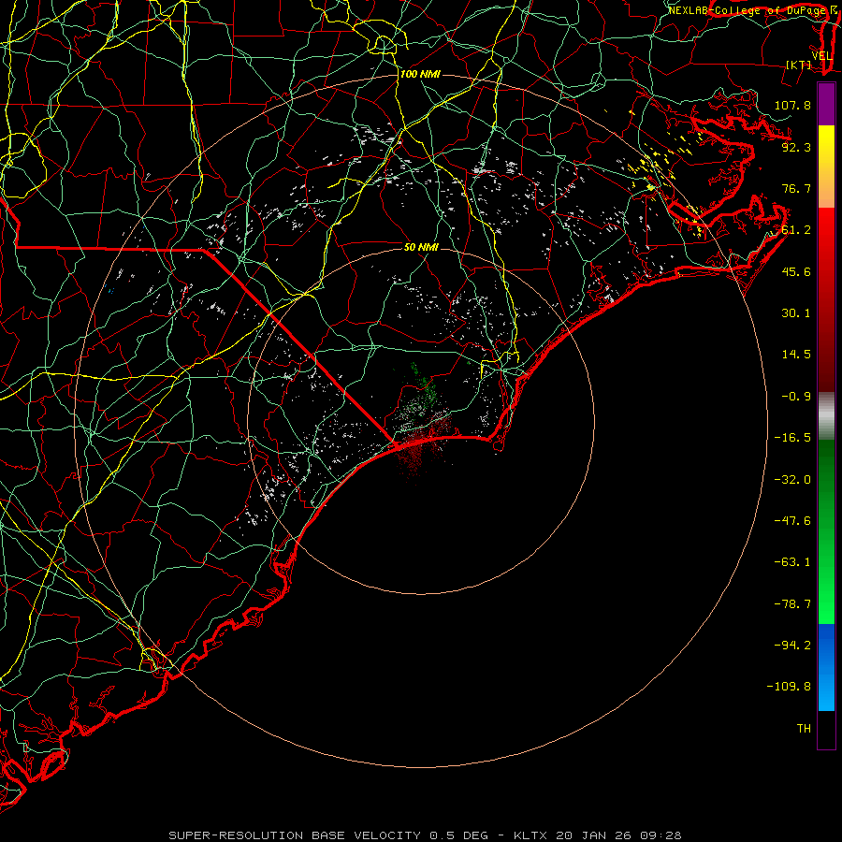The height and width of the screenshot is (842, 842).
Task: Click the -63.1 velocity legend value
Action: [792, 561]
